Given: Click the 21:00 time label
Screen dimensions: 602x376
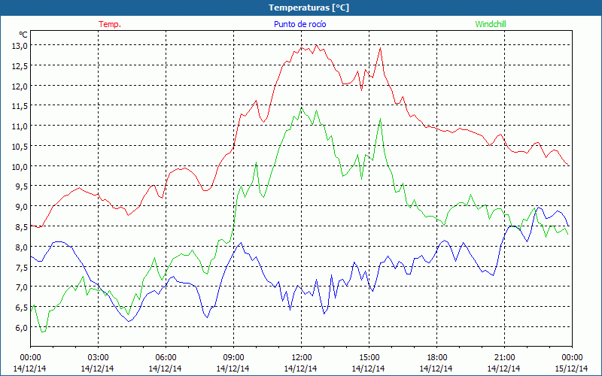Looking at the screenshot, I should 504,358.
